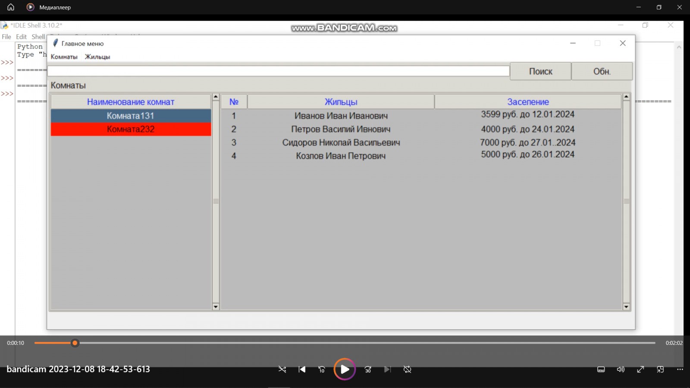Screen dimensions: 690x388
Task: Open File menu in IDLE Shell
Action: (6, 37)
